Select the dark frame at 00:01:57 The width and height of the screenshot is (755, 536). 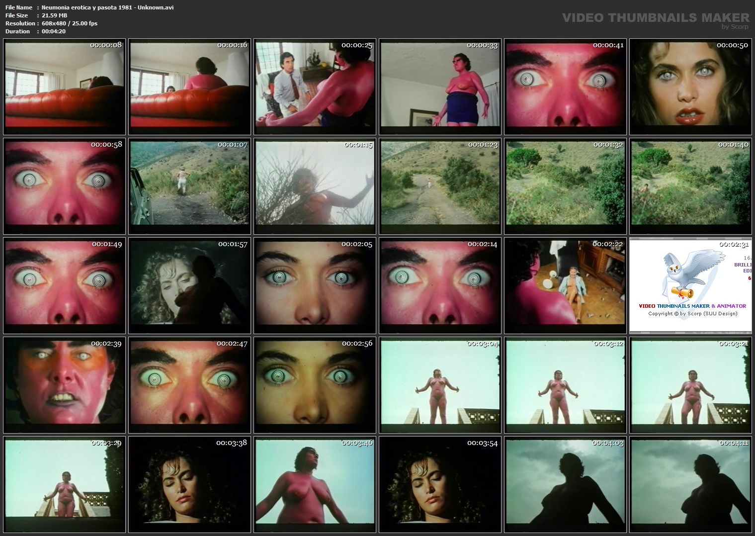190,285
